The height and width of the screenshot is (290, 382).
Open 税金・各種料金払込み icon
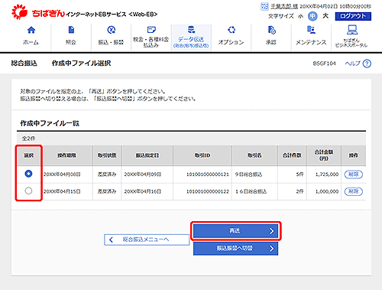click(x=151, y=30)
